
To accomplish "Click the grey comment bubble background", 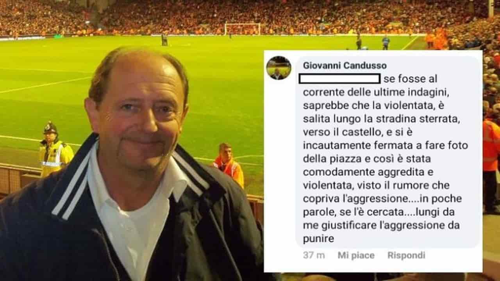I will pos(388,152).
